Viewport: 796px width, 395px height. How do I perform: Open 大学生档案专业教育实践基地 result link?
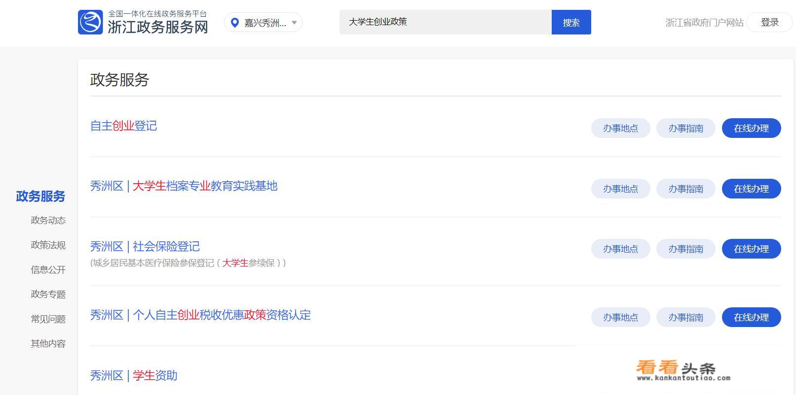[x=184, y=186]
